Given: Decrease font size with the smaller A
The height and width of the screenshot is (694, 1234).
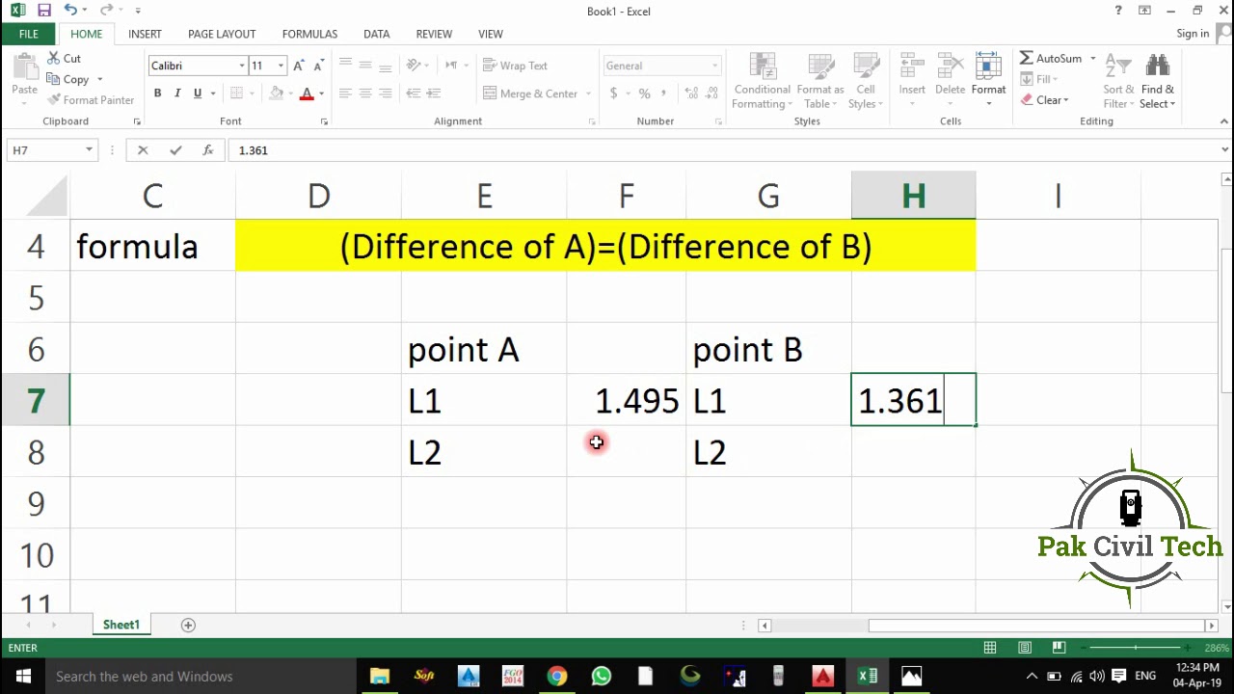Looking at the screenshot, I should tap(317, 66).
